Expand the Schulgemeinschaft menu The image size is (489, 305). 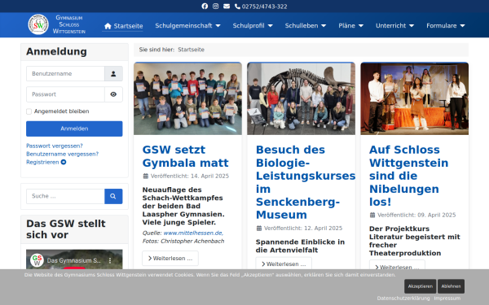point(187,26)
